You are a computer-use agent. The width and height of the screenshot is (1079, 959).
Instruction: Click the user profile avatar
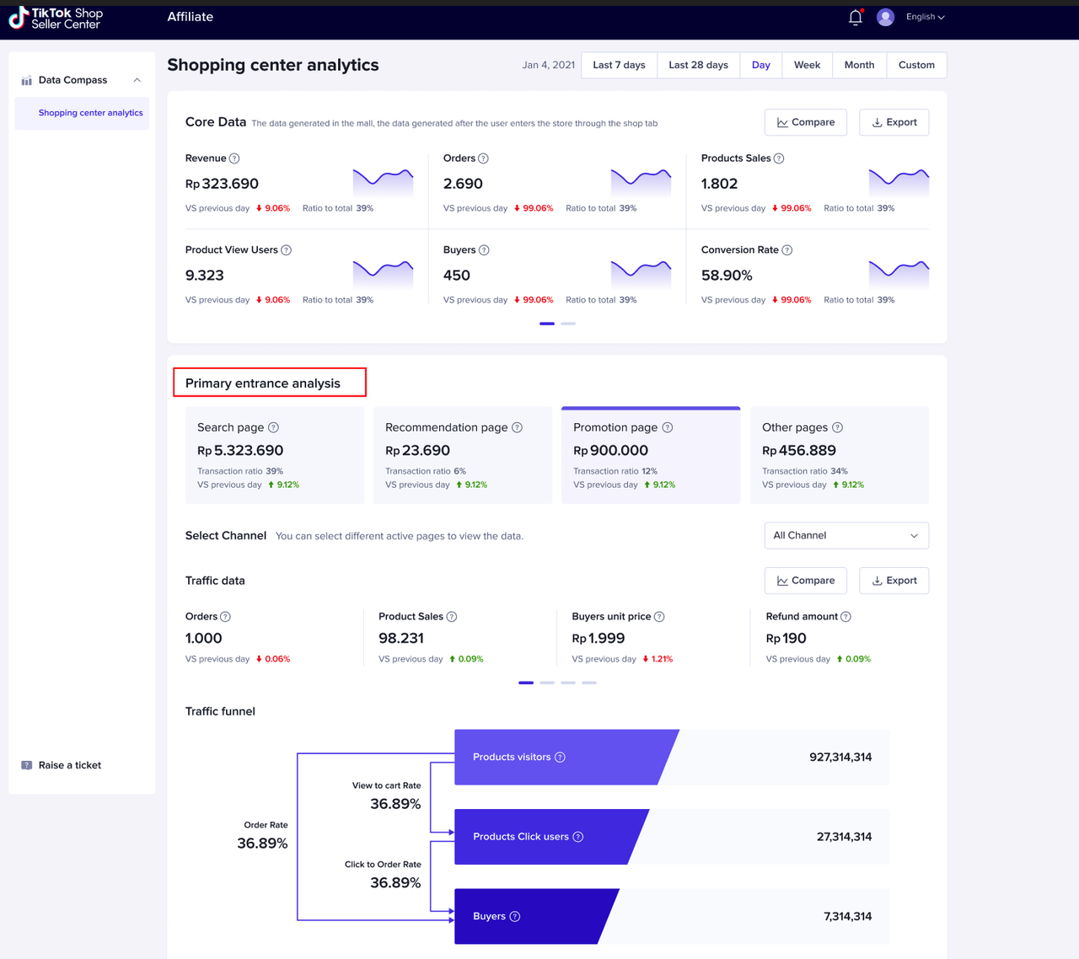click(x=885, y=18)
